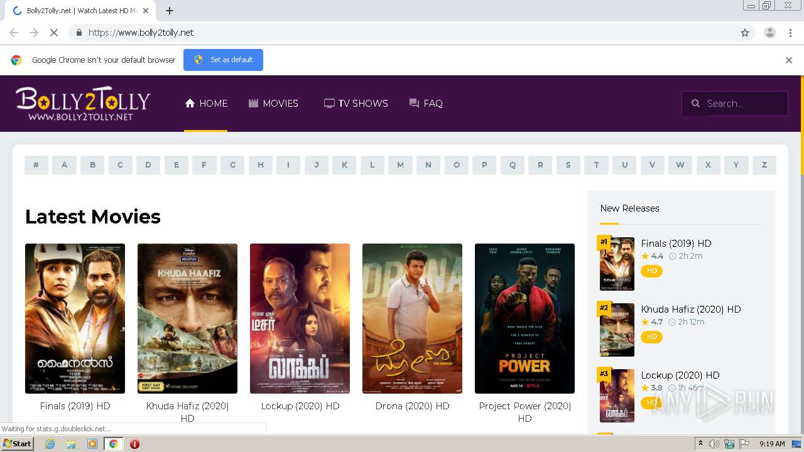Open Khuda Hafiz (2020) HD in New Releases

coord(691,309)
